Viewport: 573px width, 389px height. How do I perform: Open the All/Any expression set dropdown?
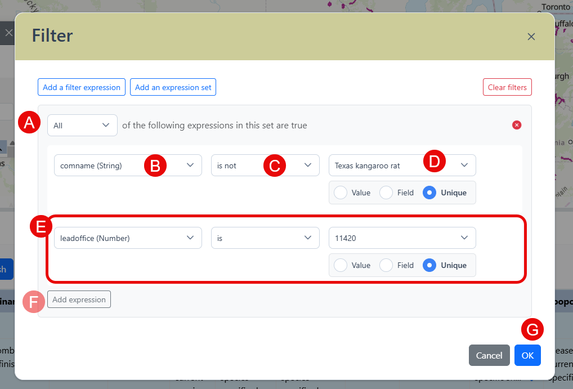(82, 126)
